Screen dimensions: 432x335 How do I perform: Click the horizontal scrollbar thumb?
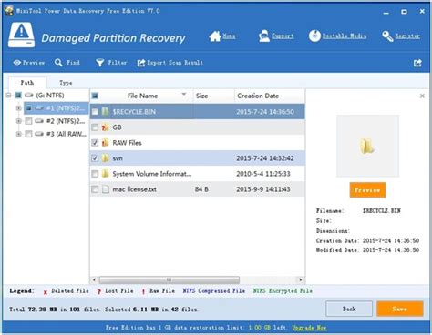(x=170, y=279)
